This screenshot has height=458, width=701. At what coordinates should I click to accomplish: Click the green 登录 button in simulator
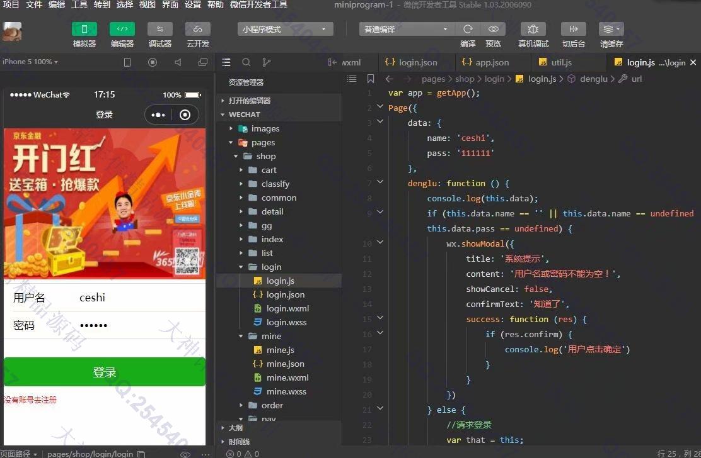coord(105,372)
